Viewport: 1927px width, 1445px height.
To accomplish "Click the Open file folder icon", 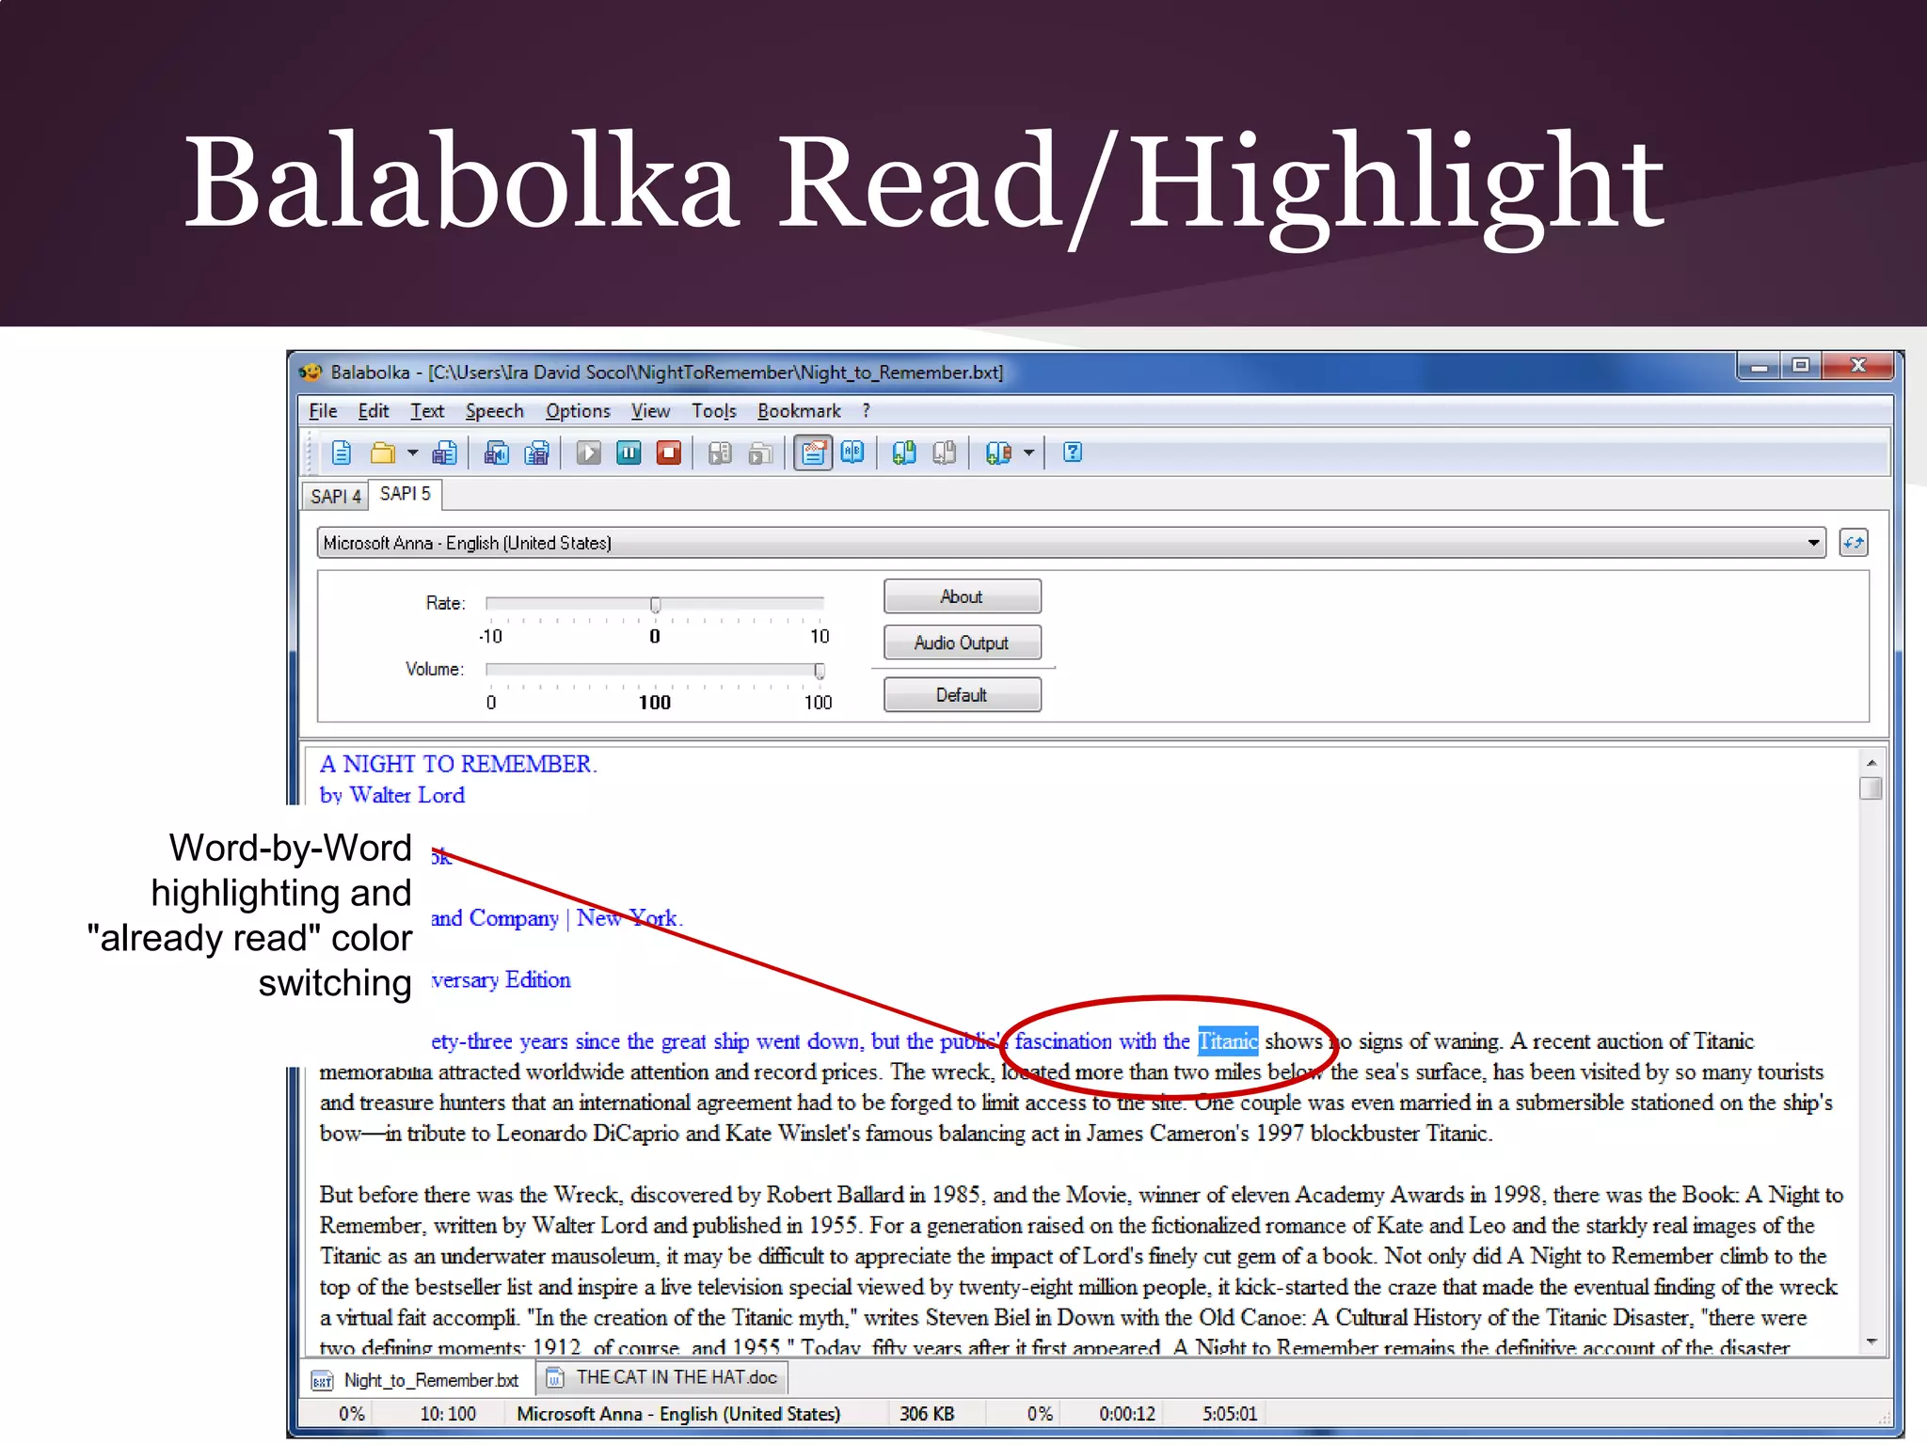I will [x=382, y=453].
